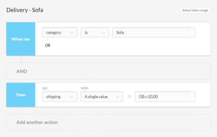Add an AND condition block

click(108, 71)
